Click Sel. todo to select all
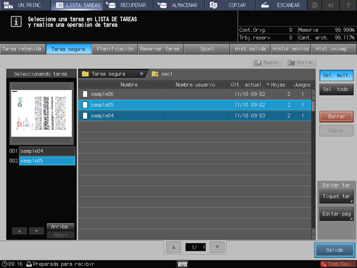This screenshot has height=268, width=357. click(336, 89)
